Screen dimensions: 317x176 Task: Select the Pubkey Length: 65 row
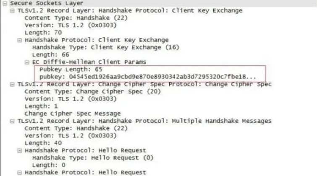71,70
